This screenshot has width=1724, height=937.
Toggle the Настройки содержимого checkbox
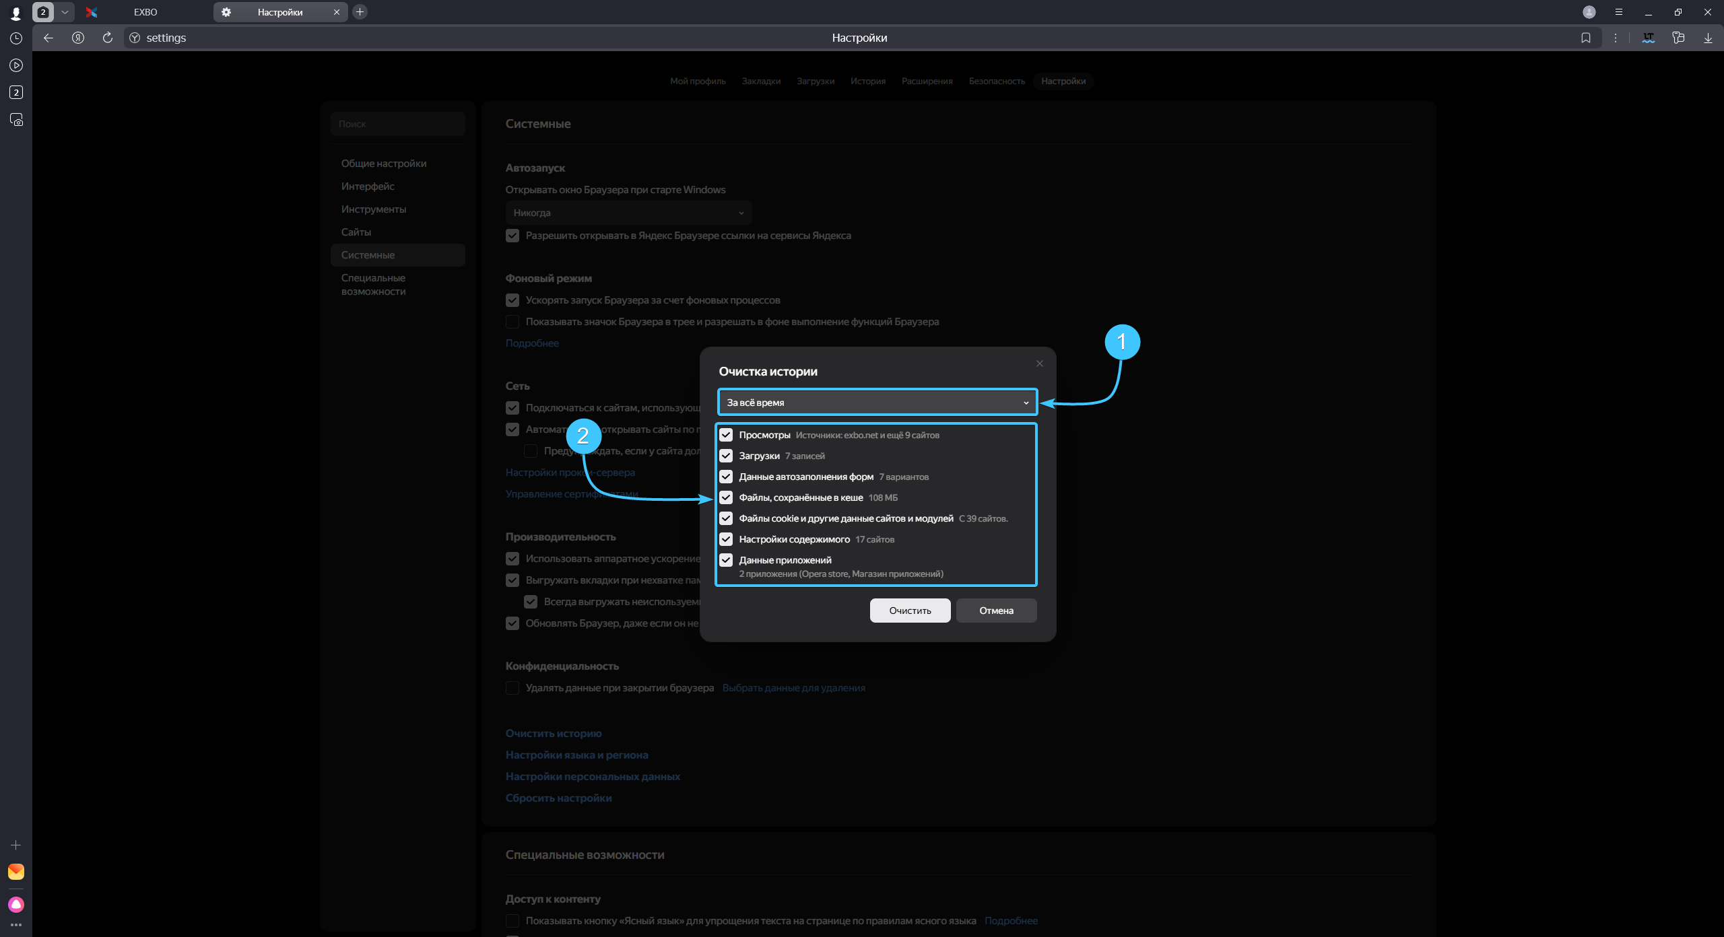click(726, 539)
